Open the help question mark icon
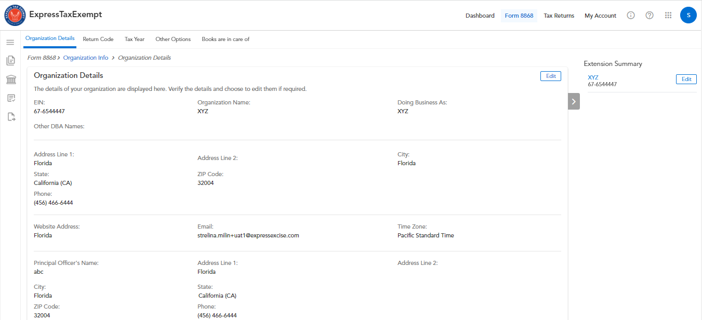This screenshot has height=320, width=702. point(650,16)
